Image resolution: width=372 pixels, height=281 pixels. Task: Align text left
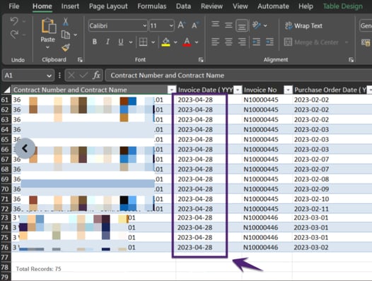pyautogui.click(x=216, y=42)
